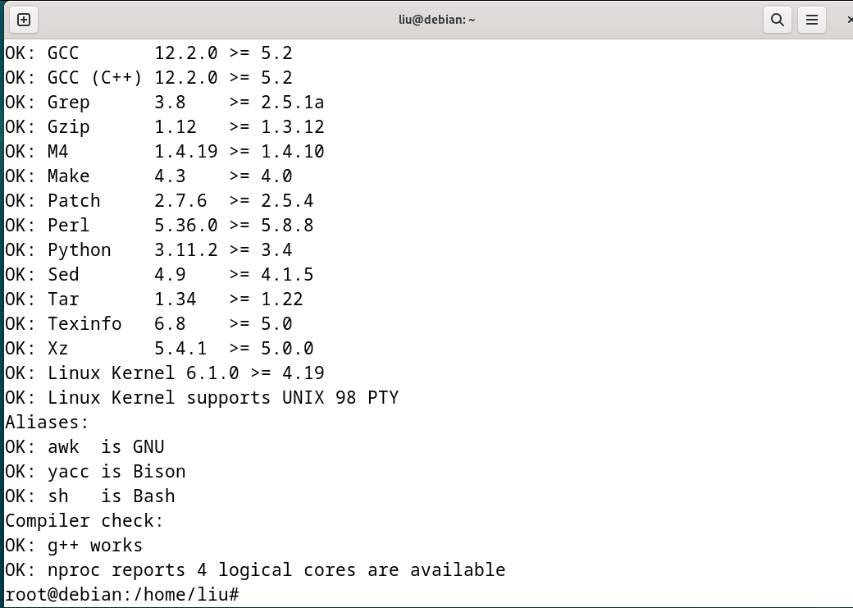The height and width of the screenshot is (608, 853).
Task: Place cursor at the root@debian prompt
Action: click(x=122, y=594)
